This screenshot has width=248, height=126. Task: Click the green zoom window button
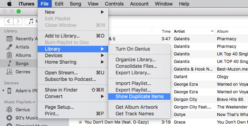click(19, 11)
